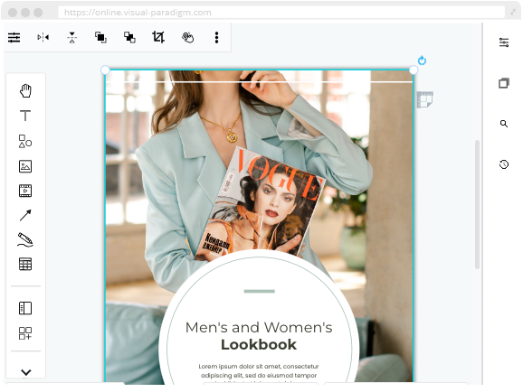523x392 pixels.
Task: Open the three-dot more options menu
Action: [x=216, y=37]
